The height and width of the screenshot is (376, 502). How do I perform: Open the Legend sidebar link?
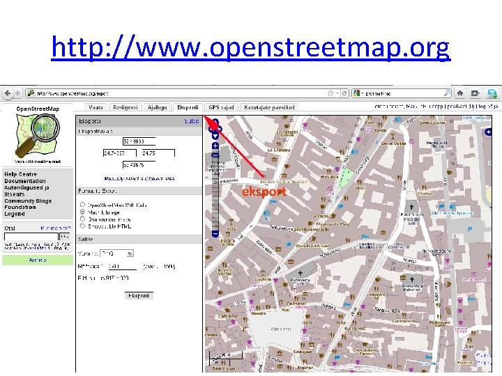tap(15, 214)
